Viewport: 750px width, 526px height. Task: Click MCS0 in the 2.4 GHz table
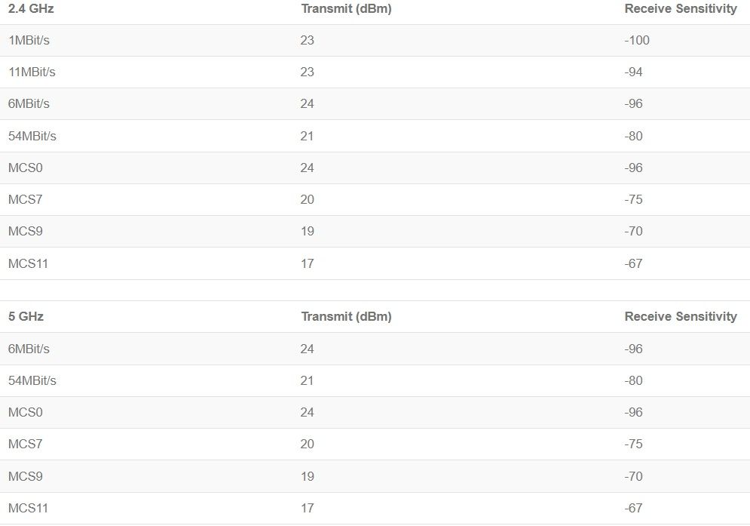coord(25,168)
